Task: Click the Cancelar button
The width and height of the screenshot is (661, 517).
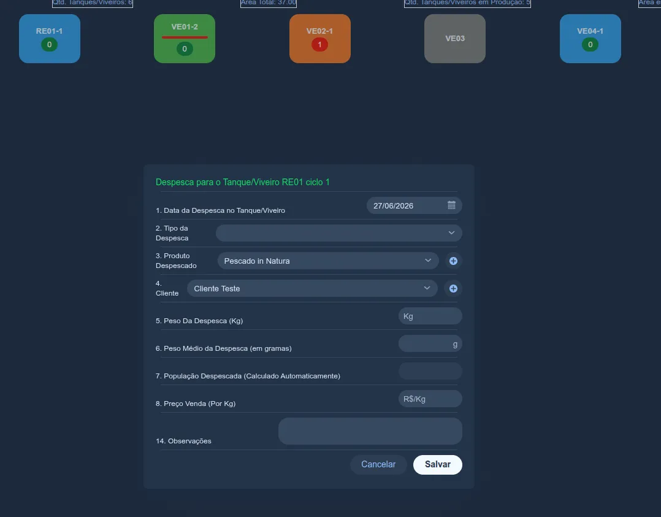Action: tap(378, 464)
